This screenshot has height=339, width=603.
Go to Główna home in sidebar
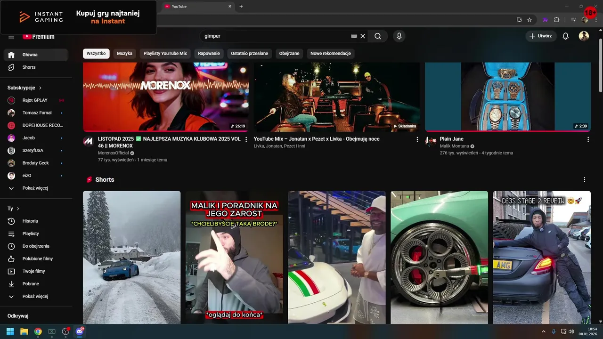click(36, 55)
